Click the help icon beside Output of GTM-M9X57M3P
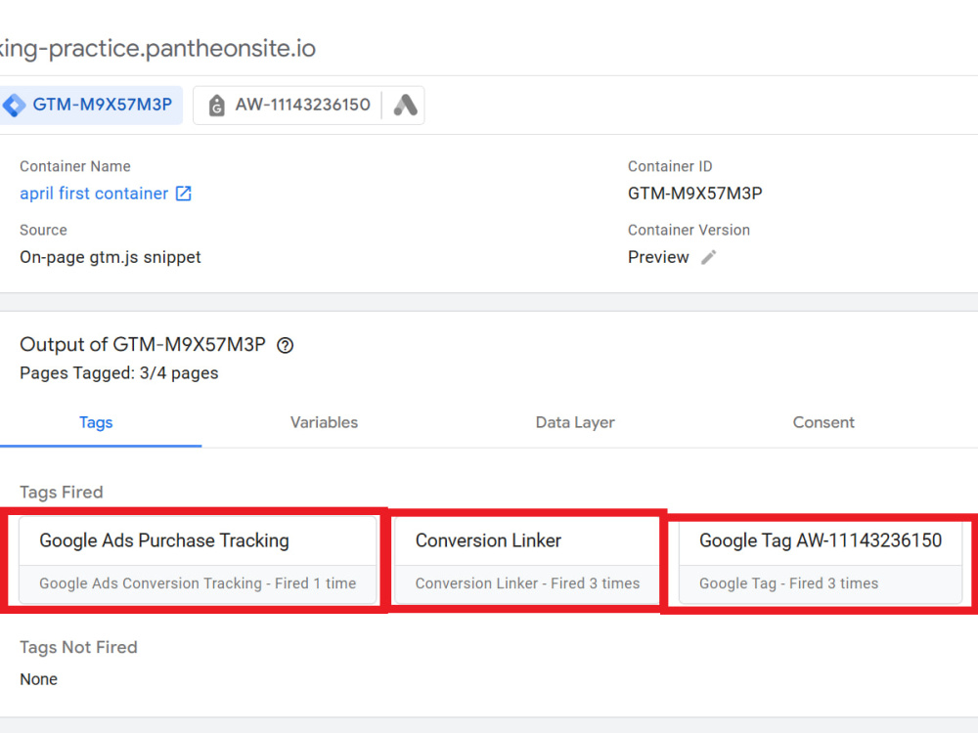The height and width of the screenshot is (733, 978). coord(285,345)
